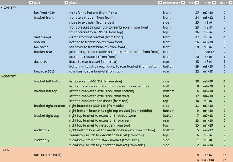Select the X-GANTRY section heading
233x162 pixels.
[x=8, y=8]
